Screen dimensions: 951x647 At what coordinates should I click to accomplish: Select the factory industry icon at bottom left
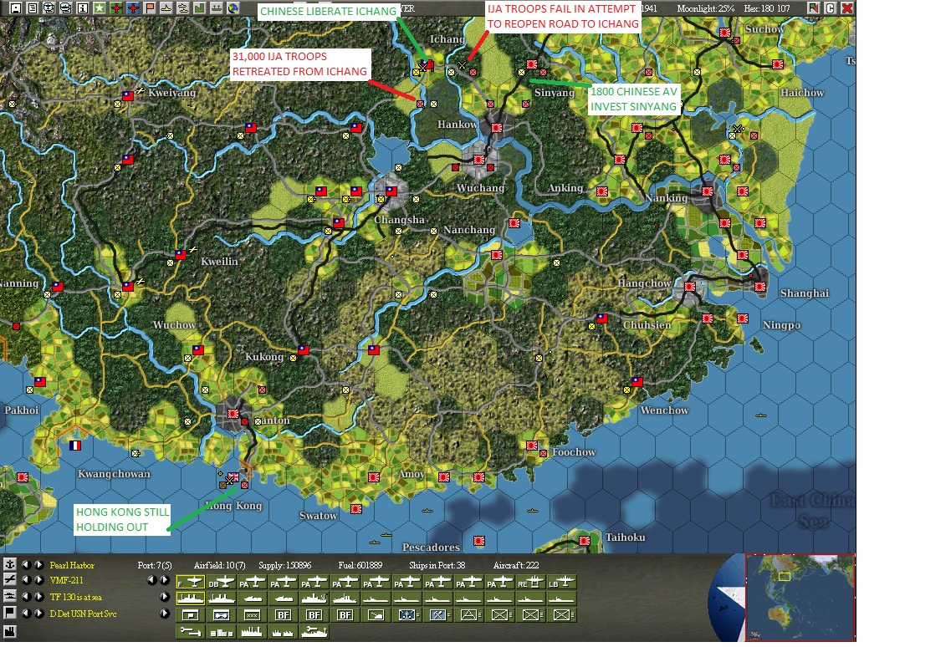pyautogui.click(x=10, y=631)
